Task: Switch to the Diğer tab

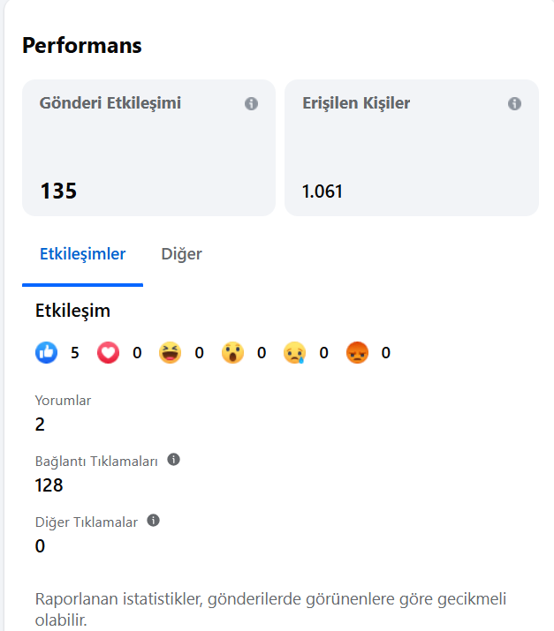Action: click(x=182, y=254)
